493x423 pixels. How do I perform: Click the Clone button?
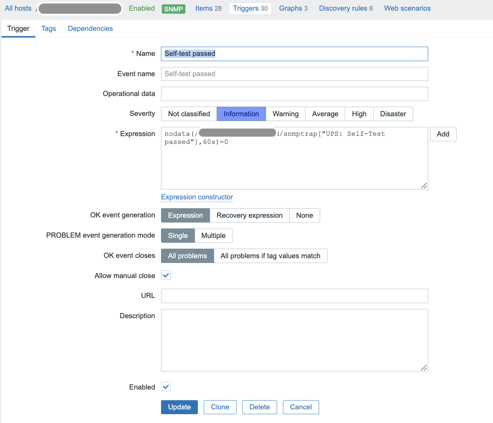click(x=220, y=407)
